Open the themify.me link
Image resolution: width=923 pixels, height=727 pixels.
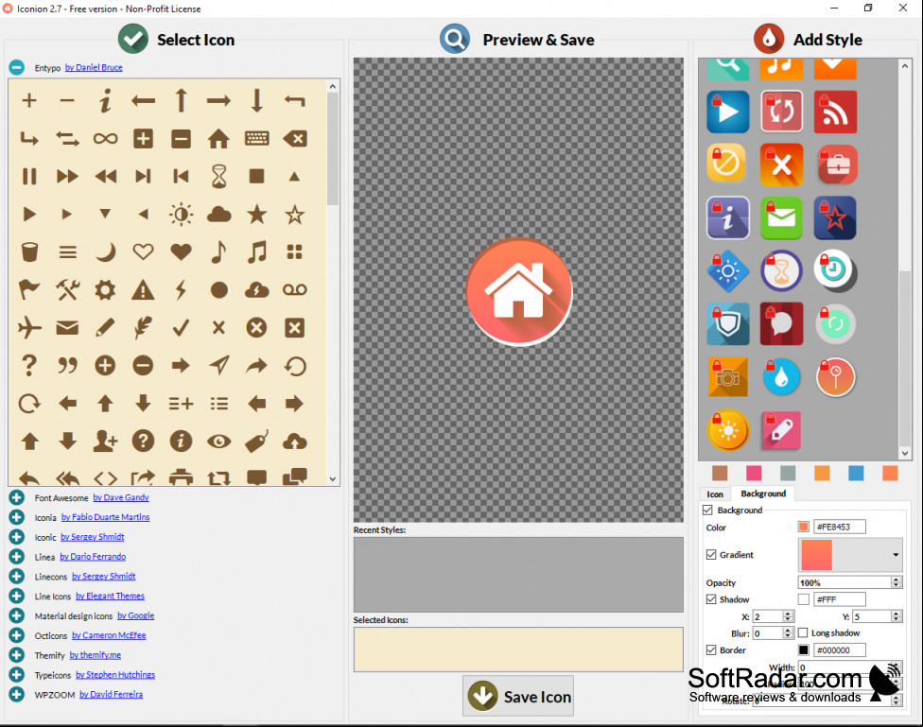[x=96, y=655]
